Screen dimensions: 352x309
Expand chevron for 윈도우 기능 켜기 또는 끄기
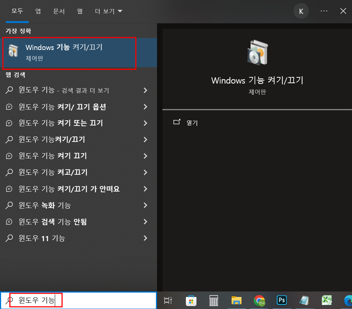(145, 123)
